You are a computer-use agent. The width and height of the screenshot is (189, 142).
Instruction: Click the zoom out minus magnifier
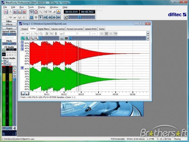[x=32, y=38]
